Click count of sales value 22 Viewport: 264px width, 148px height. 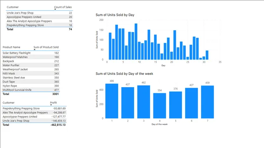(x=71, y=13)
